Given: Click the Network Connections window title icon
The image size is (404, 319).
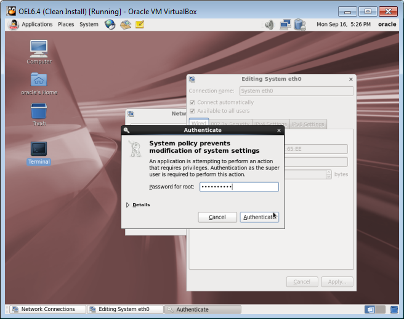Looking at the screenshot, I should (131, 114).
